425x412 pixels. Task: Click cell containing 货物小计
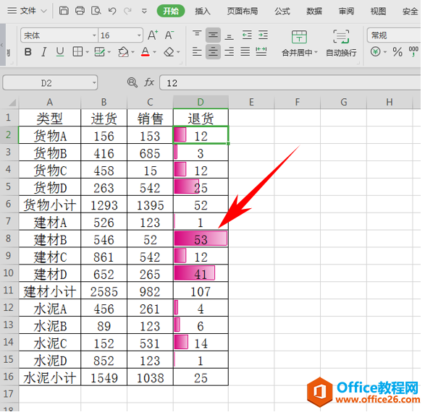[50, 205]
